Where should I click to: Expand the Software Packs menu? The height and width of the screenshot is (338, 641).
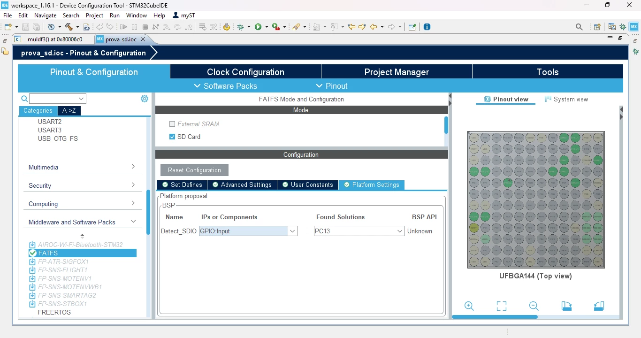(225, 86)
